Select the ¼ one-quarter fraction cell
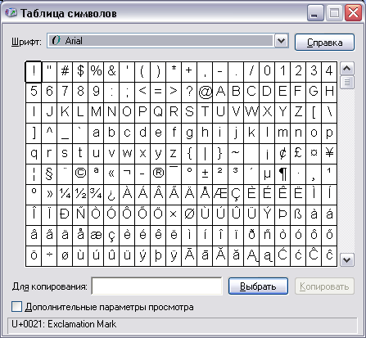The image size is (366, 338). point(65,195)
